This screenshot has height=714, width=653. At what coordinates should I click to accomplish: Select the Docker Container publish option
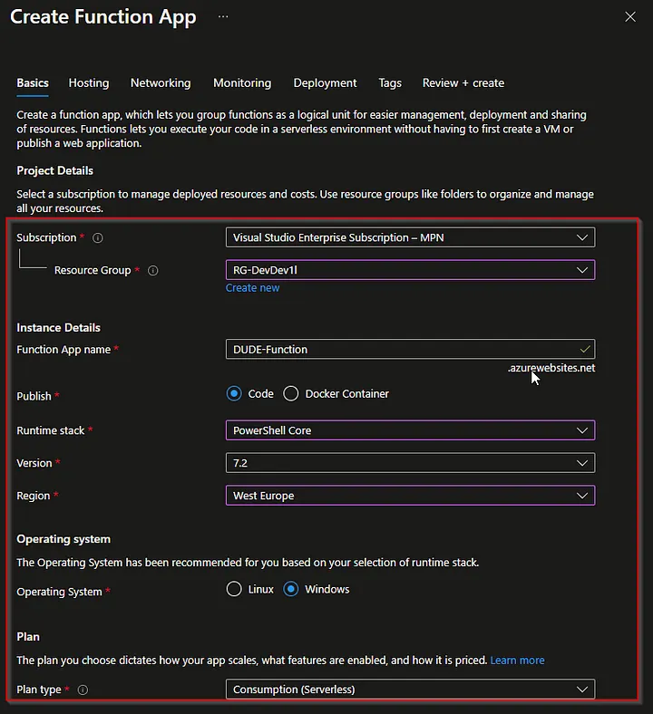point(291,394)
